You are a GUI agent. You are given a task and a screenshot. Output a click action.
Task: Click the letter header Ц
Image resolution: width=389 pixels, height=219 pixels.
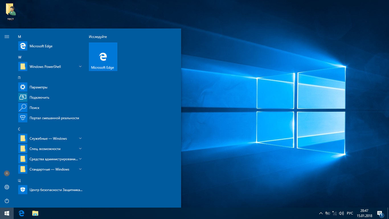click(x=19, y=181)
